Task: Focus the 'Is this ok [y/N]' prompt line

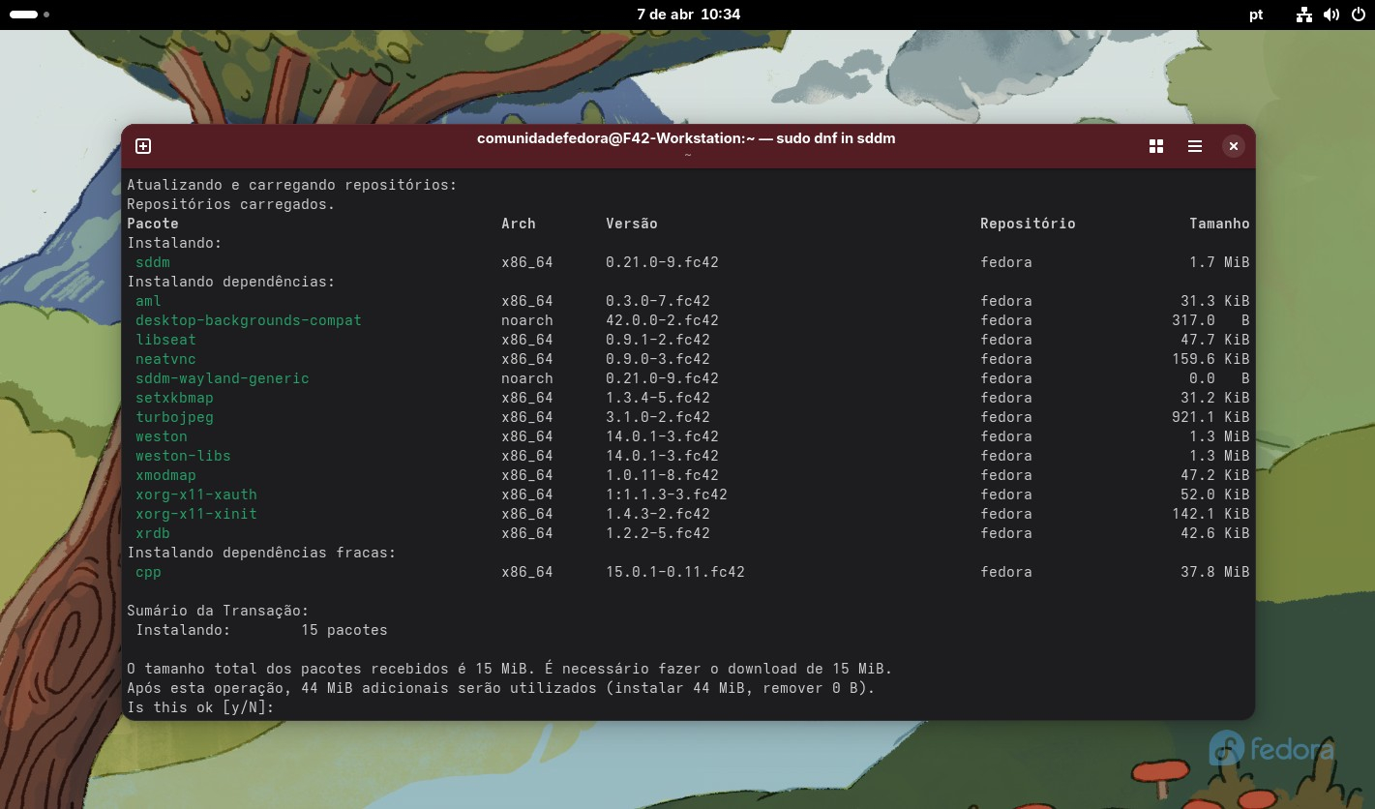Action: (x=201, y=707)
